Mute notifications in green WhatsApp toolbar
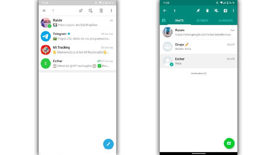Viewport: 276px width, 155px height. (x=216, y=11)
